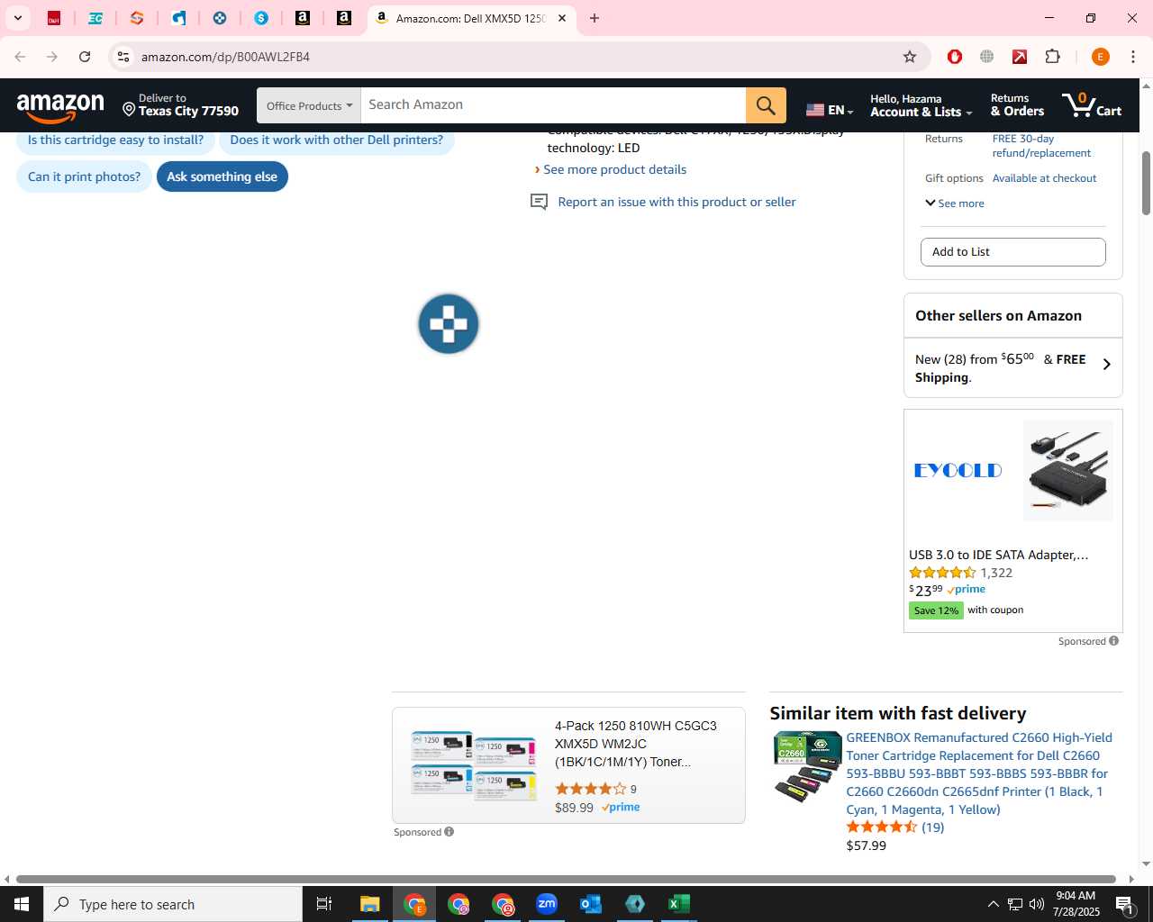Click the USB 3.0 to IDE SATA Adapter title
This screenshot has width=1153, height=922.
(999, 555)
